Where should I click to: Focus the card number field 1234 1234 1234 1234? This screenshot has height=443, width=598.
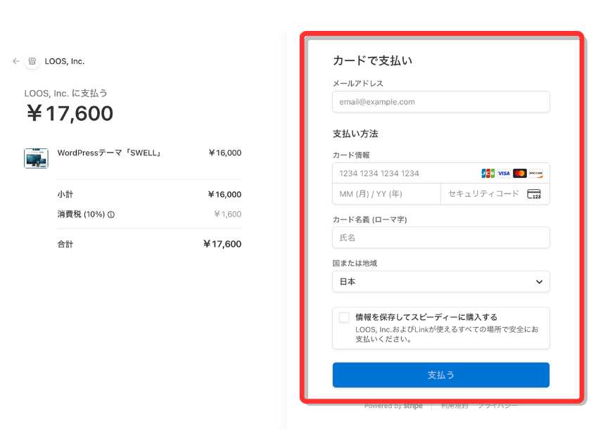click(x=441, y=174)
